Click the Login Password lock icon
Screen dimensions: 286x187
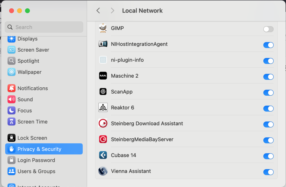click(11, 160)
